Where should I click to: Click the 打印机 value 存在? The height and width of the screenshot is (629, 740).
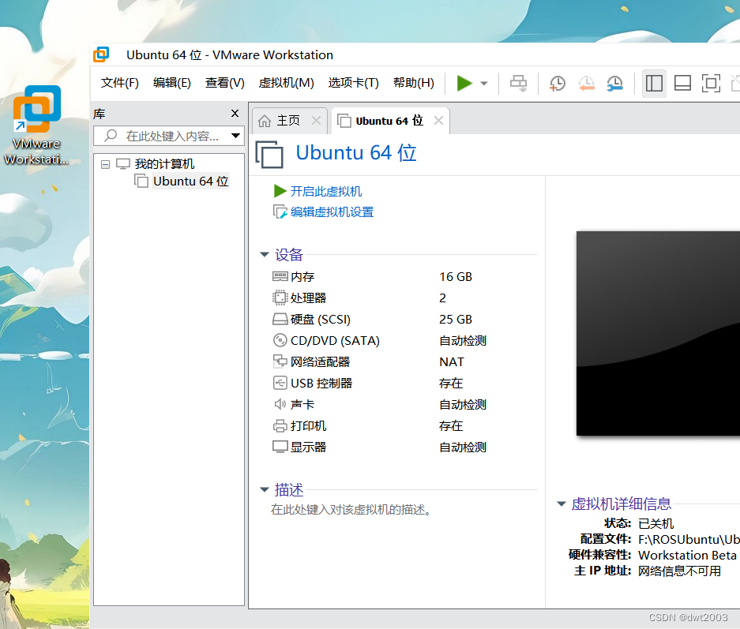[451, 425]
